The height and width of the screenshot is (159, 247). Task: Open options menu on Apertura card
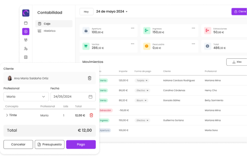(133, 28)
